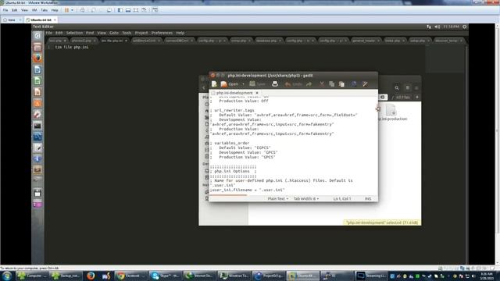Viewport: 500px width, 281px height.
Task: Click the search icon in the file manager
Action: pos(397,88)
